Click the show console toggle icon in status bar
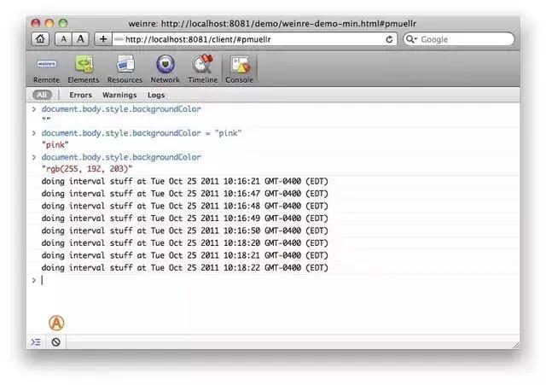546x385 pixels. (36, 342)
